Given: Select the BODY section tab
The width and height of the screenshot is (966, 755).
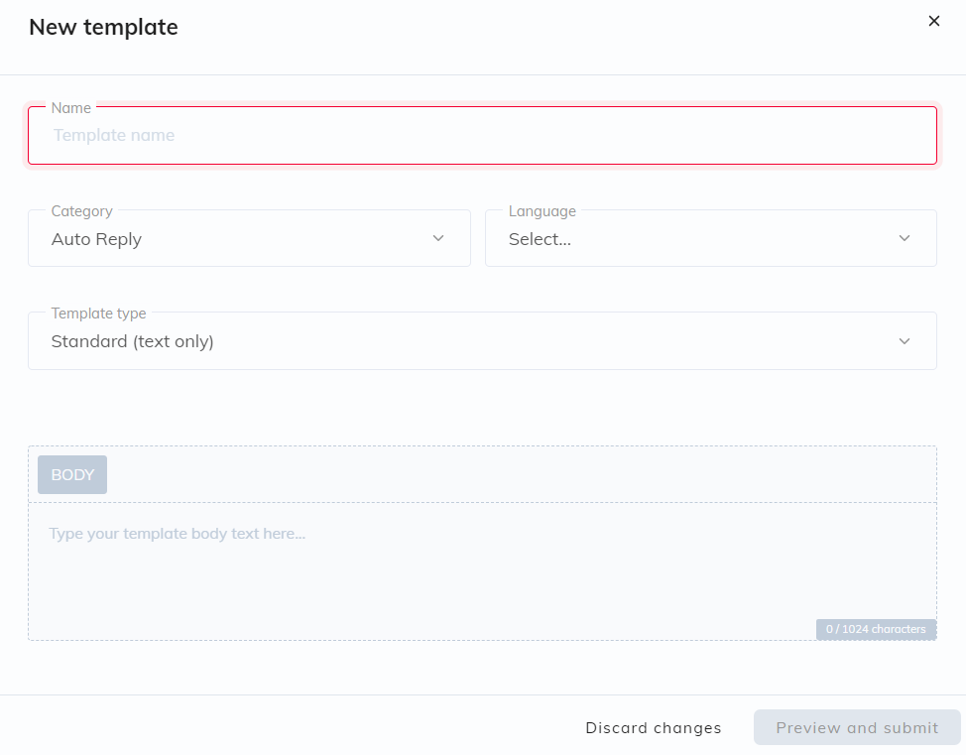Looking at the screenshot, I should coord(72,474).
